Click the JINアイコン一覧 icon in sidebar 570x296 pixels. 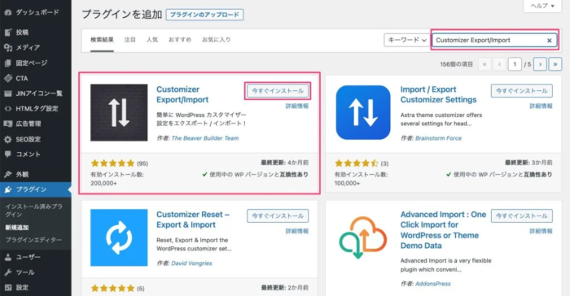(x=7, y=94)
